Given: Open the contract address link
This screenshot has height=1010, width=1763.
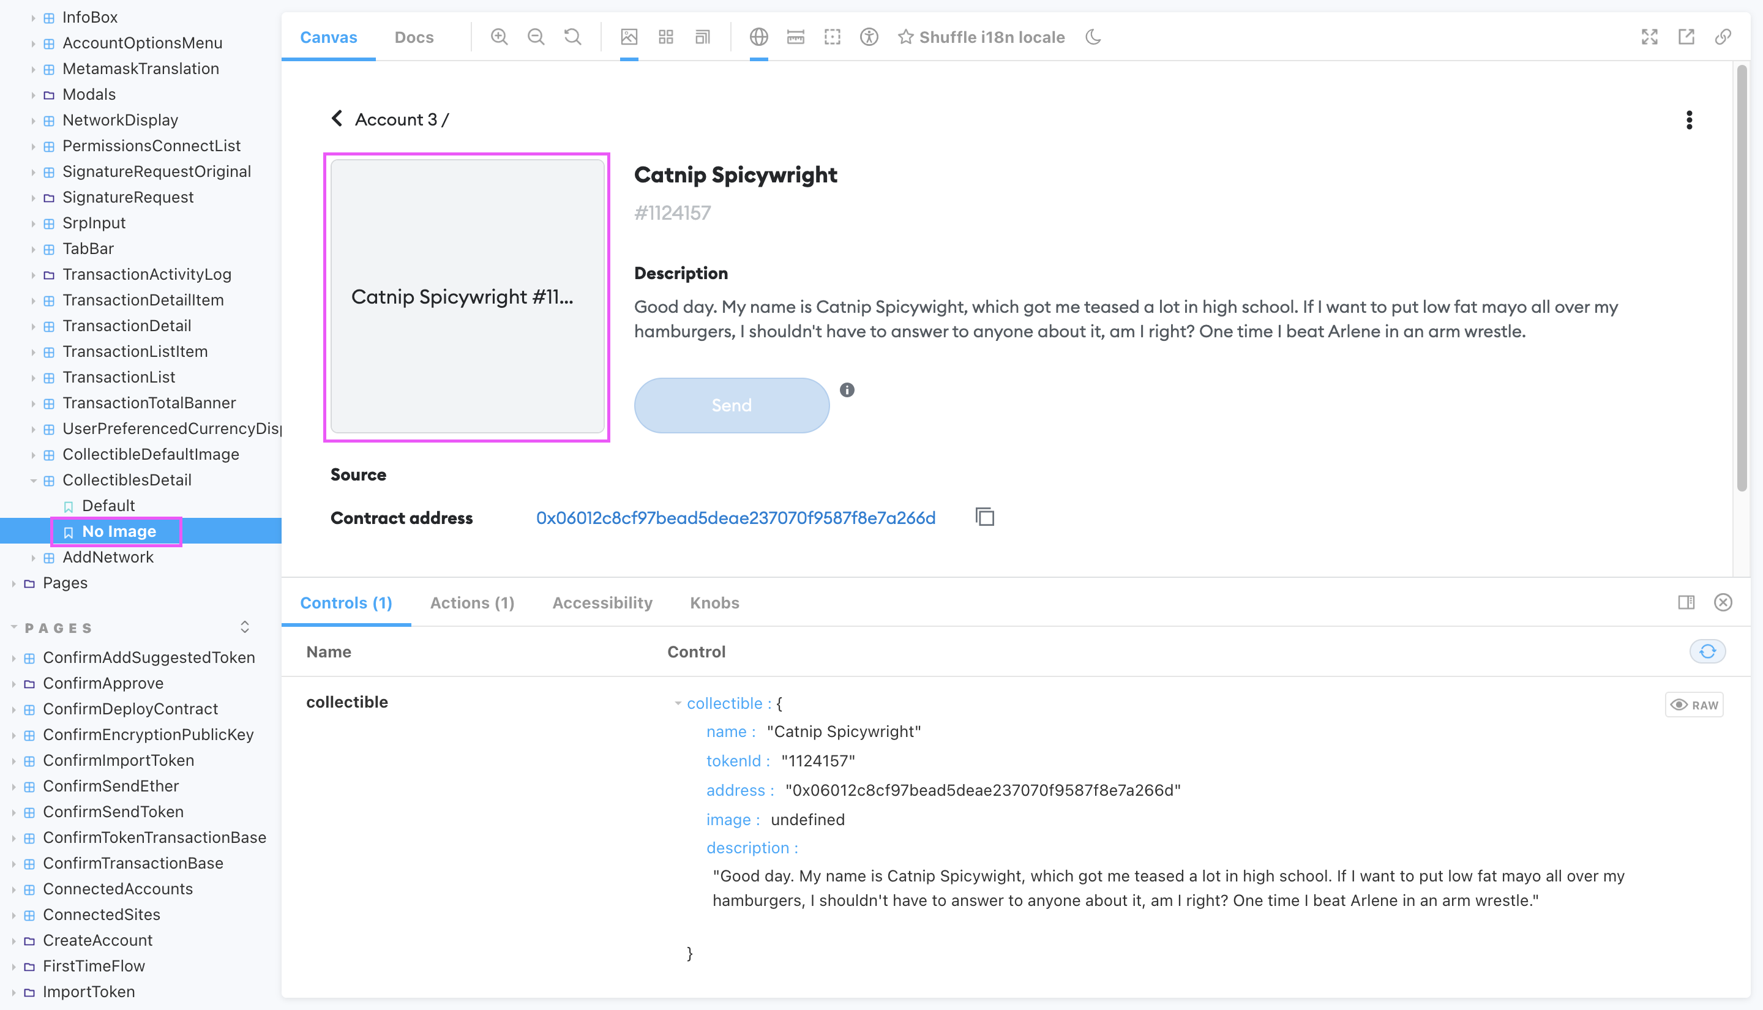Looking at the screenshot, I should pyautogui.click(x=735, y=518).
